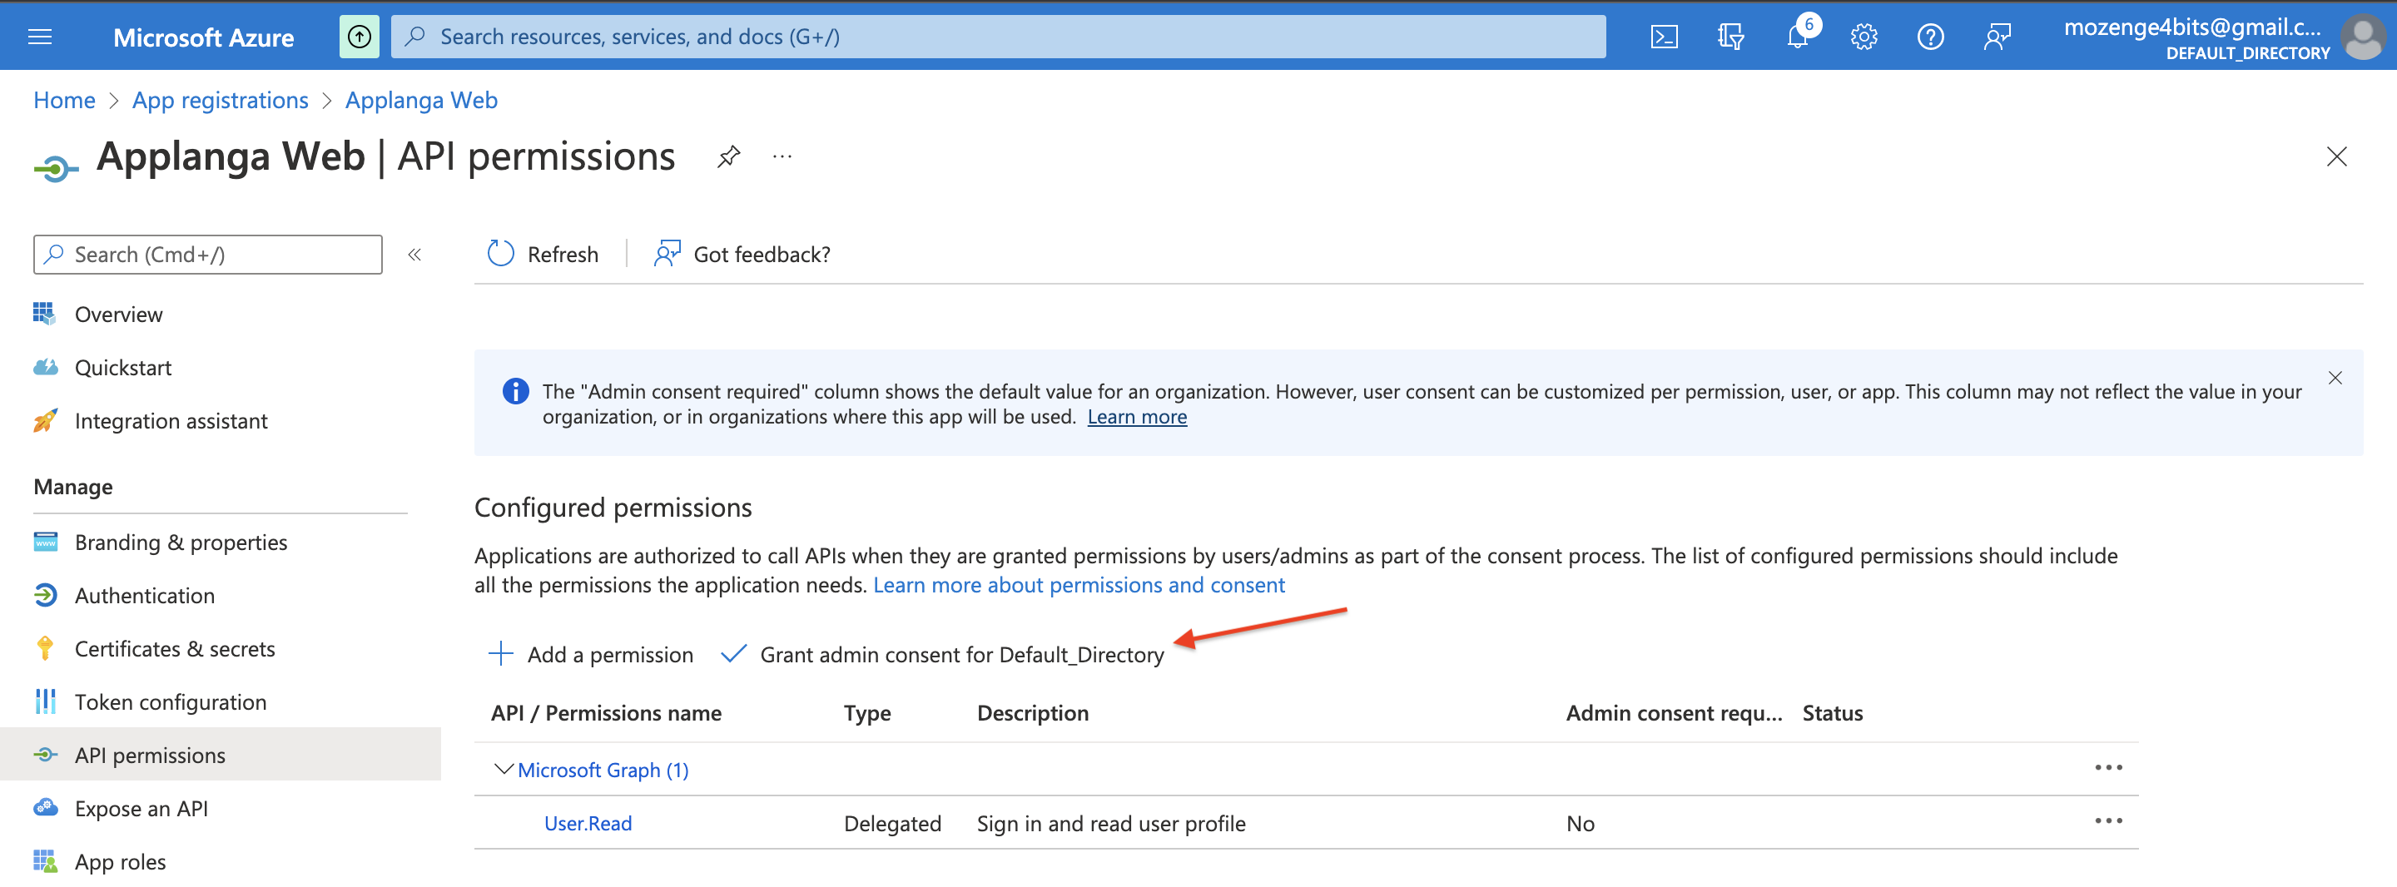Click the Microsoft Azure logo text
The width and height of the screenshot is (2397, 887).
(203, 37)
